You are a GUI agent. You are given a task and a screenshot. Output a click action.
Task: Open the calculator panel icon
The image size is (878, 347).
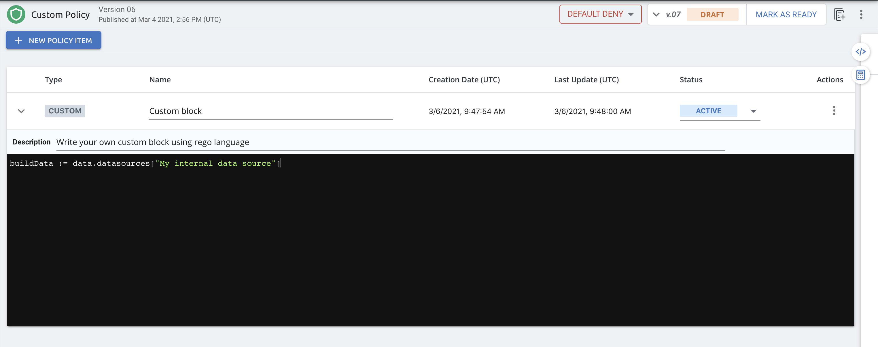pos(860,75)
